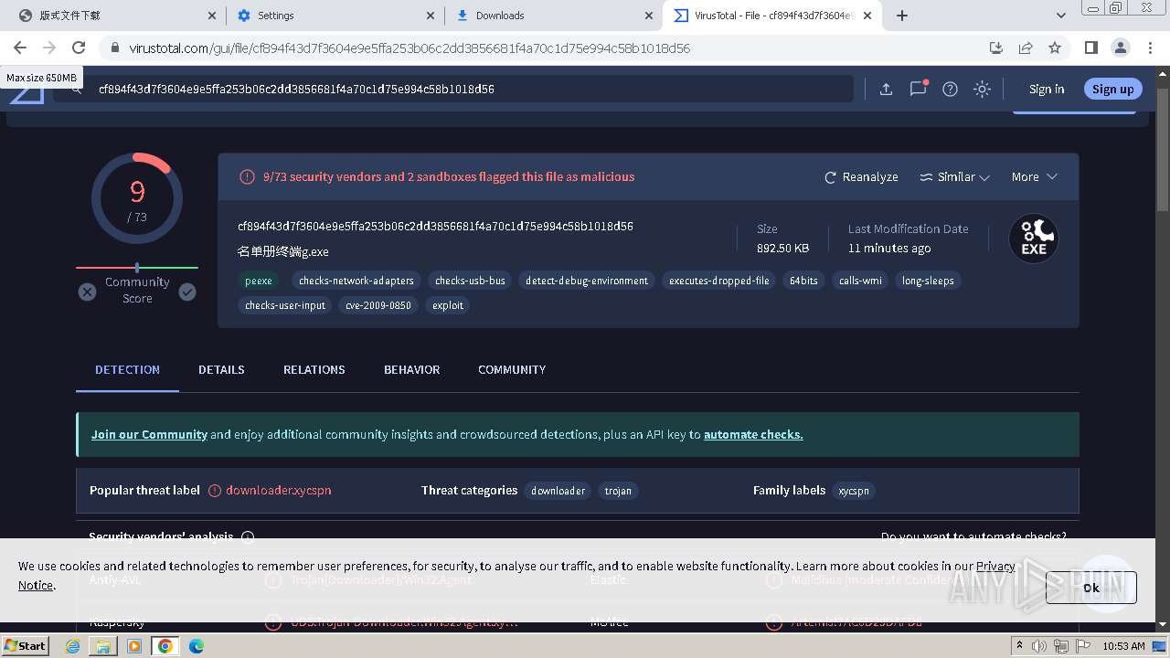Image resolution: width=1170 pixels, height=658 pixels.
Task: Click the Chrome address bar
Action: point(548,48)
